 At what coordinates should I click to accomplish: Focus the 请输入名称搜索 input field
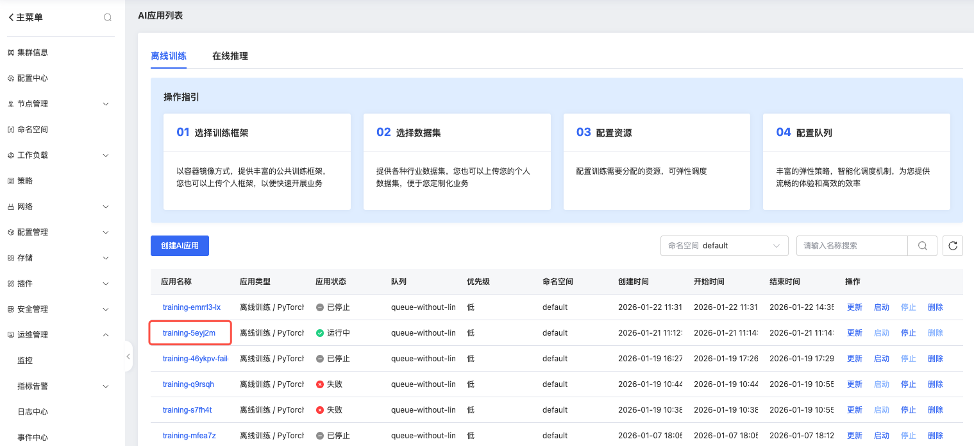pyautogui.click(x=852, y=246)
